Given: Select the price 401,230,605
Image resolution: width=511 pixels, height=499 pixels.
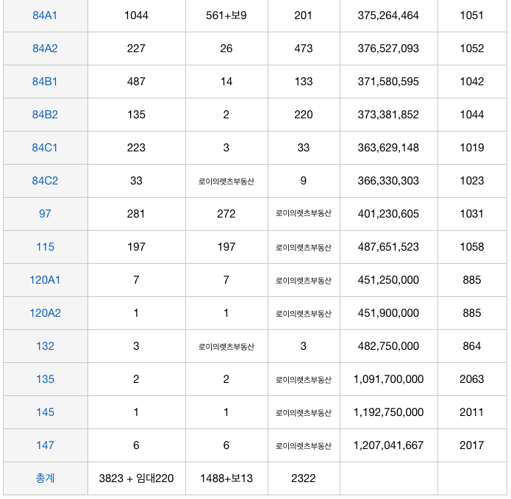Looking at the screenshot, I should pos(388,214).
